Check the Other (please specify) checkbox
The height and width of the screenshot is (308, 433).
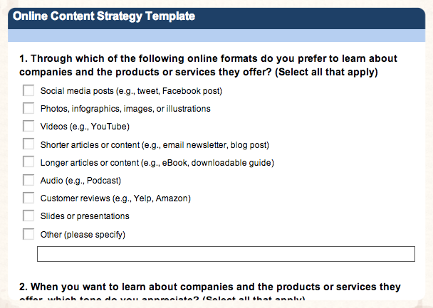[x=28, y=234]
